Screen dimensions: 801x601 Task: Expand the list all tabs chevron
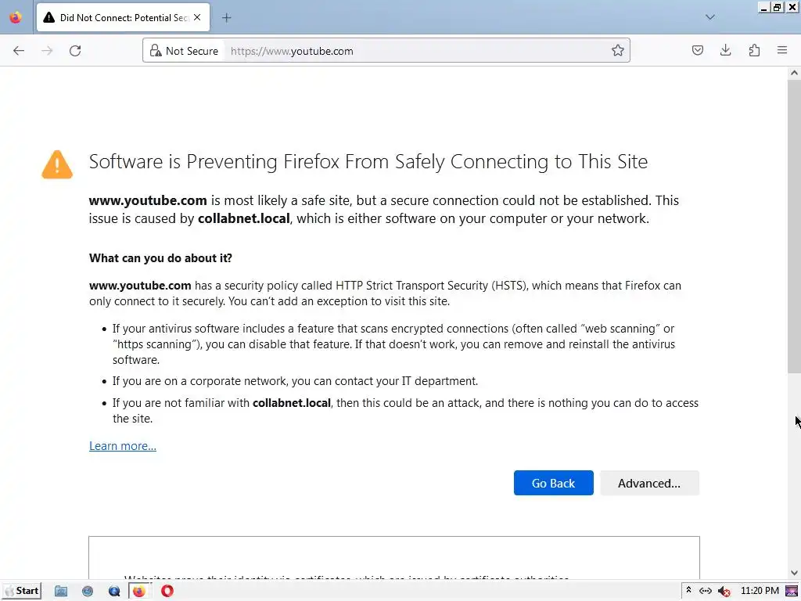[x=710, y=17]
